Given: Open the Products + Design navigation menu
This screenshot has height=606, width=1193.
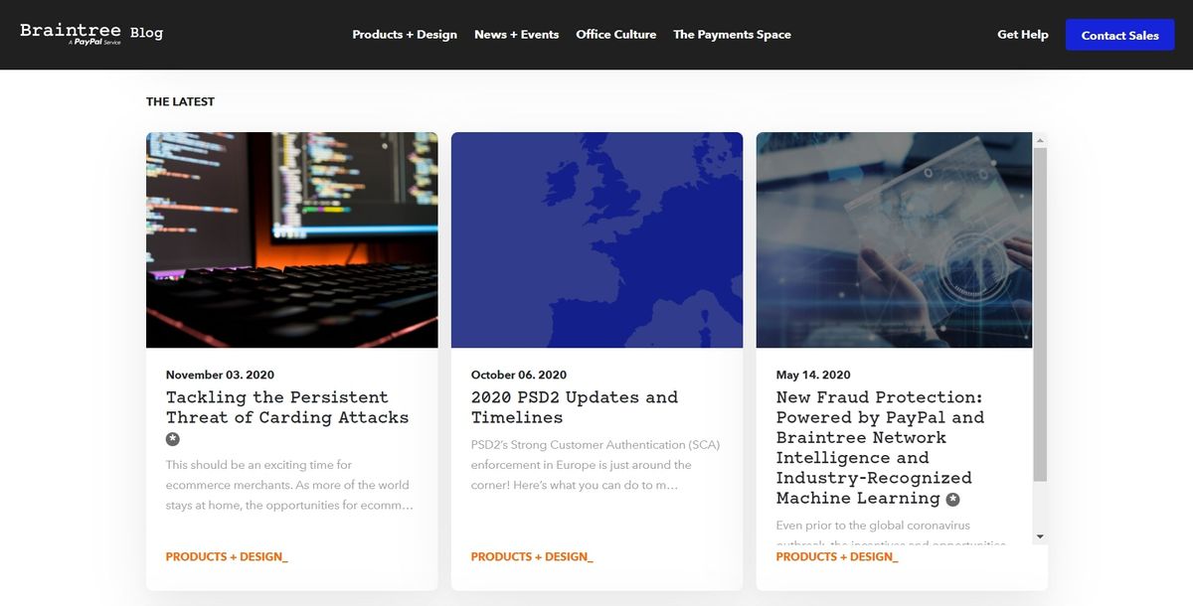Looking at the screenshot, I should coord(405,34).
